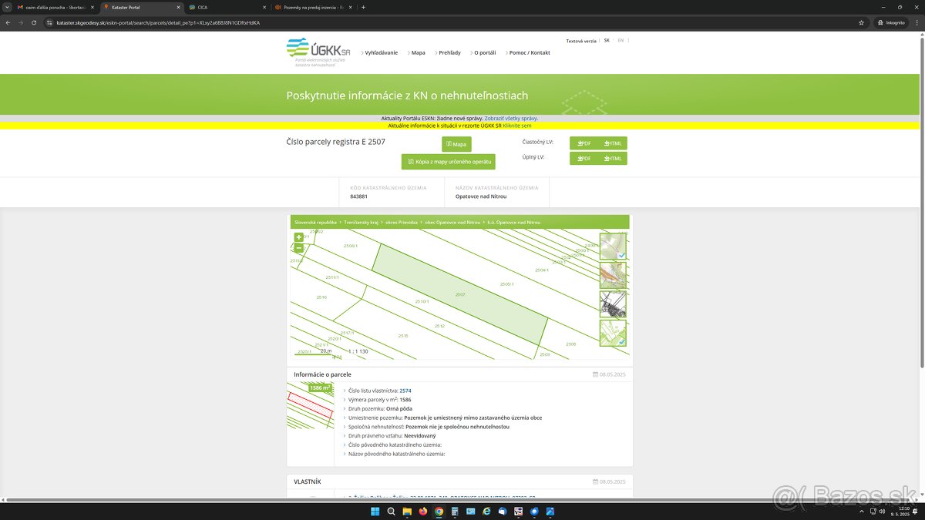
Task: Open Windows taskbar search
Action: click(x=391, y=512)
